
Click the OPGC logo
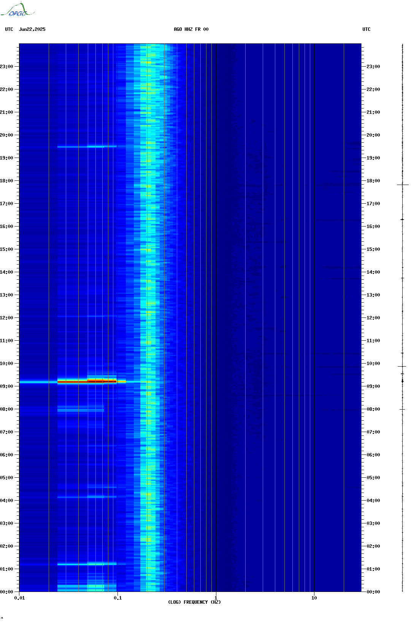[17, 10]
